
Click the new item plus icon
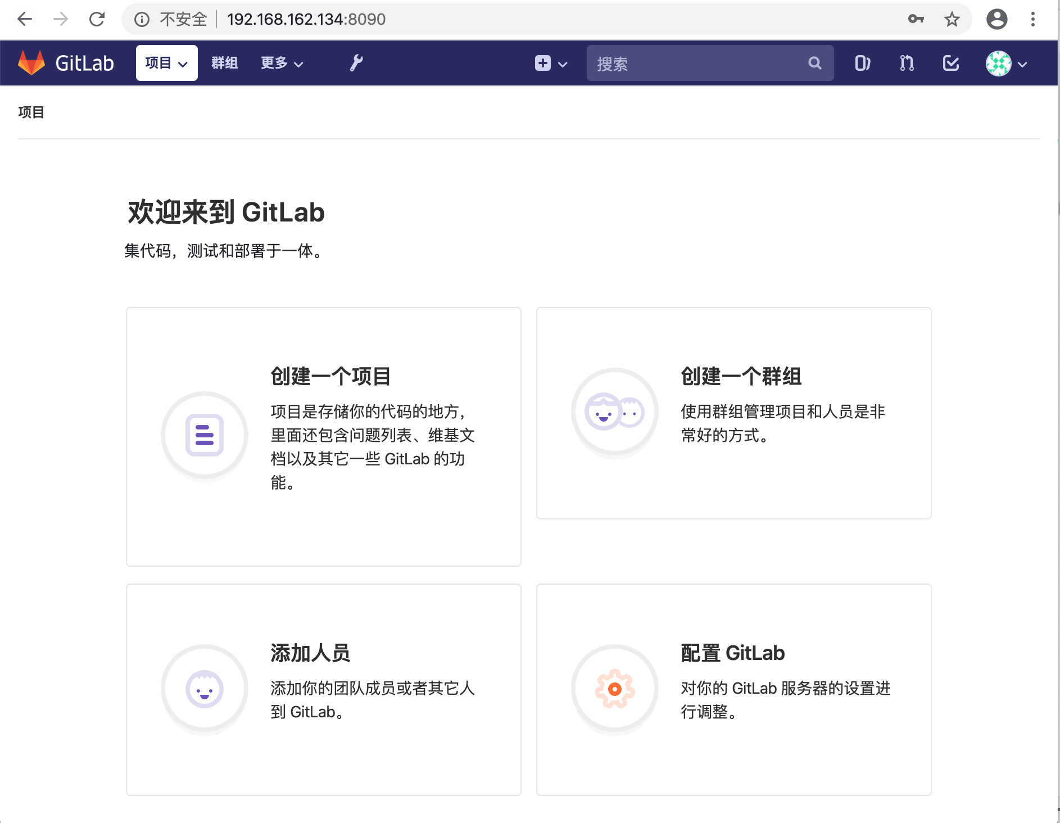543,63
